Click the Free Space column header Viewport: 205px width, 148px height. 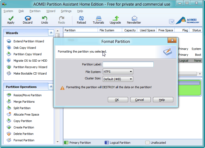[x=165, y=30]
